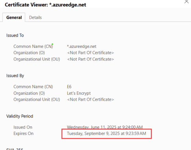The width and height of the screenshot is (191, 150).
Task: Close the Certificate Viewer dialog
Action: click(187, 2)
